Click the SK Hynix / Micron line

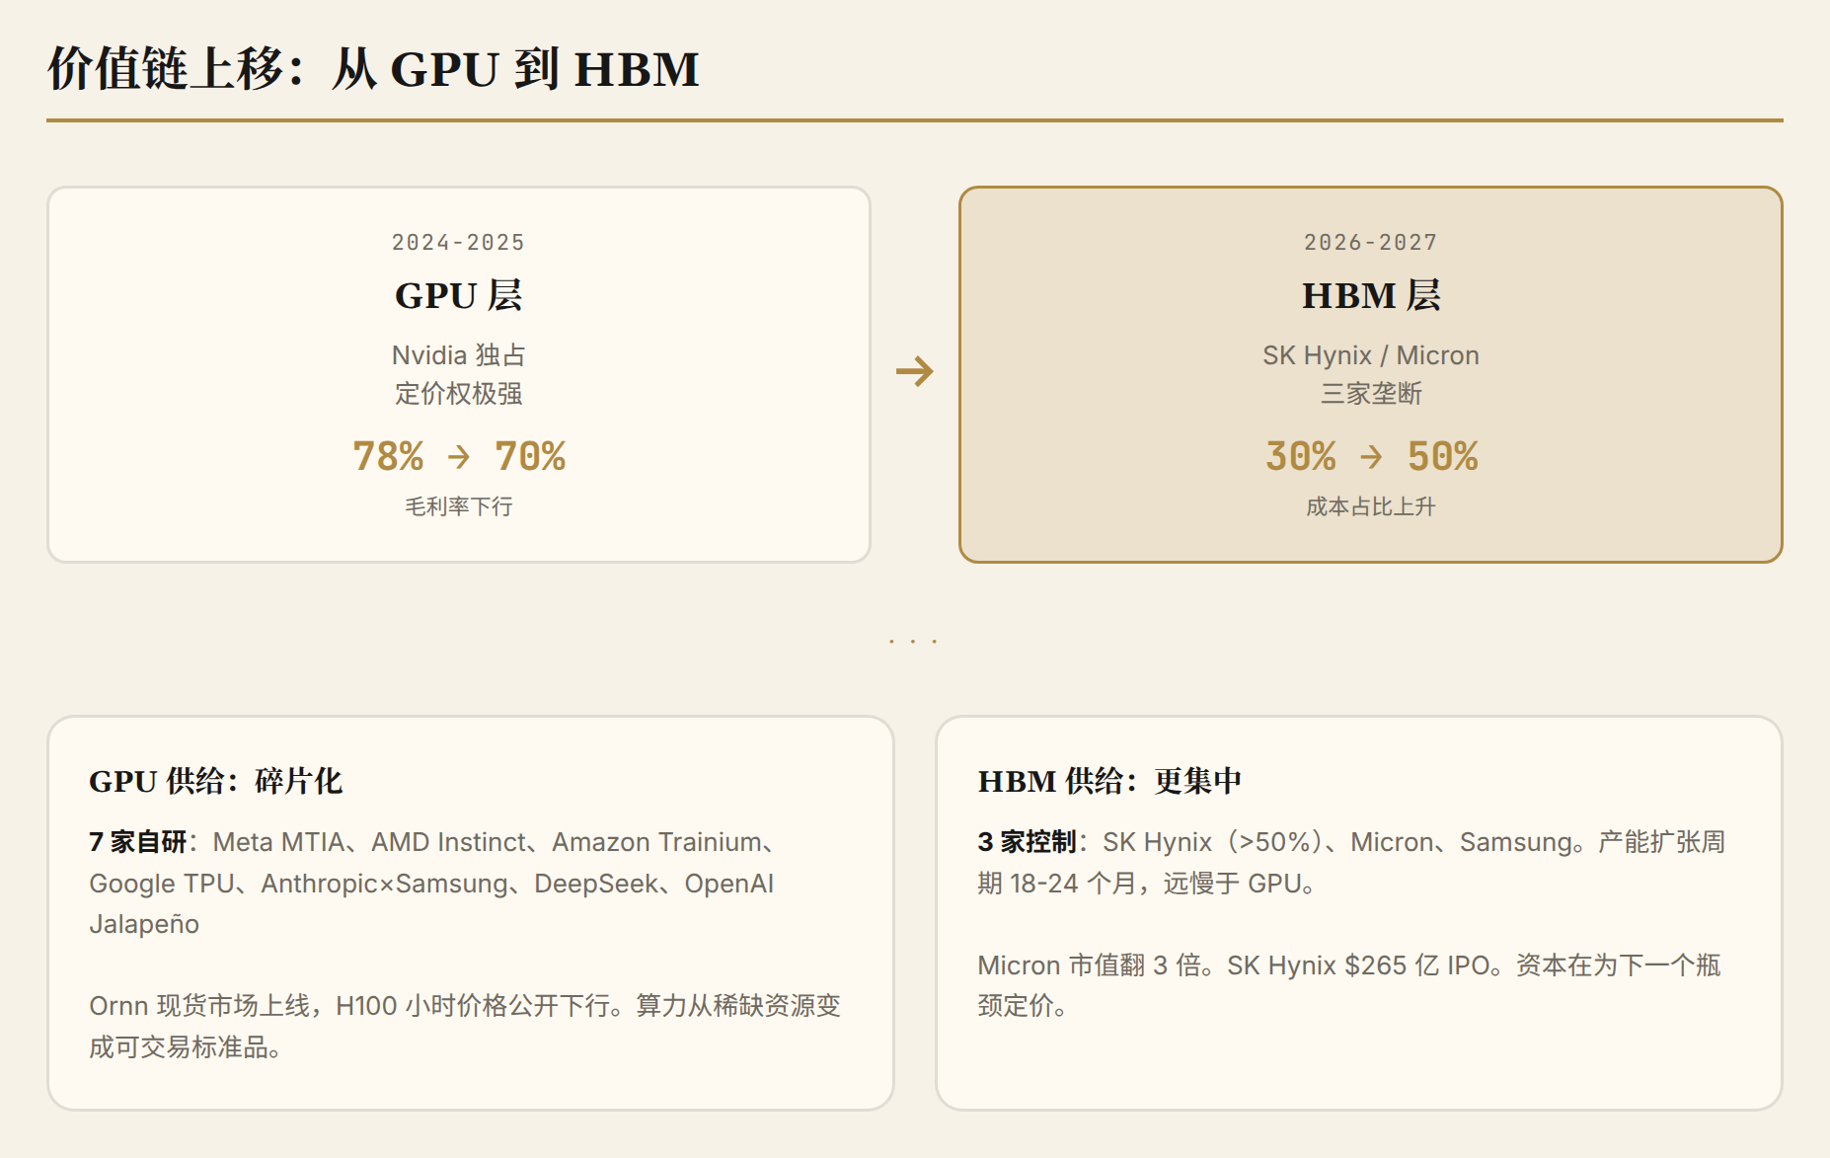(x=1371, y=354)
